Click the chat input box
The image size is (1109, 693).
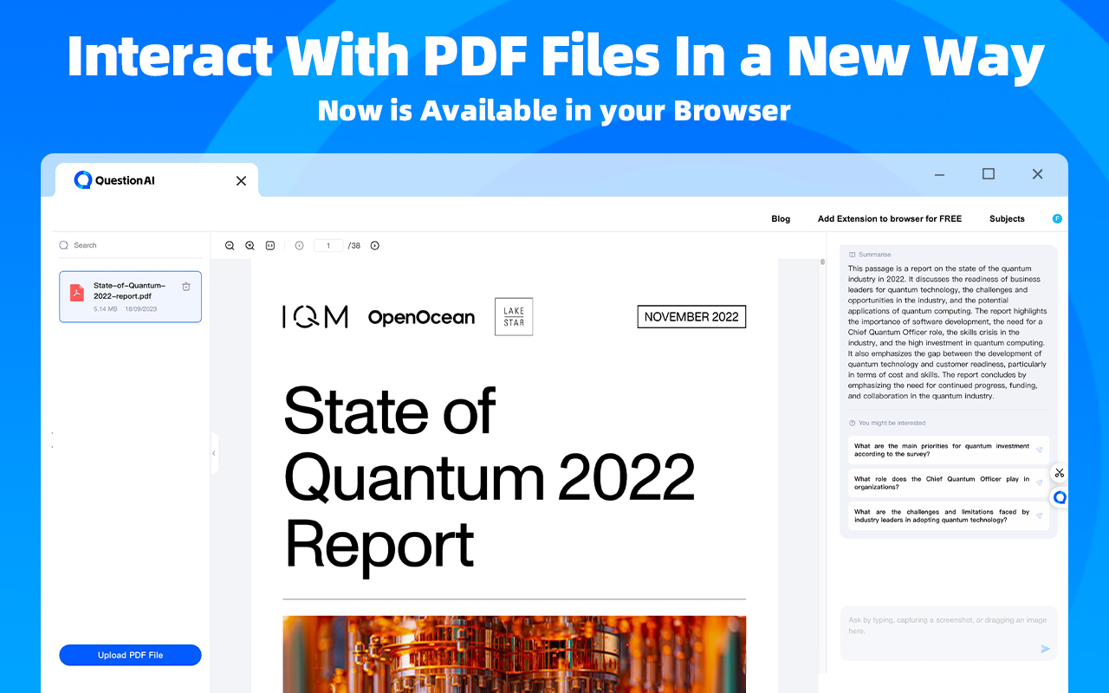pyautogui.click(x=949, y=633)
